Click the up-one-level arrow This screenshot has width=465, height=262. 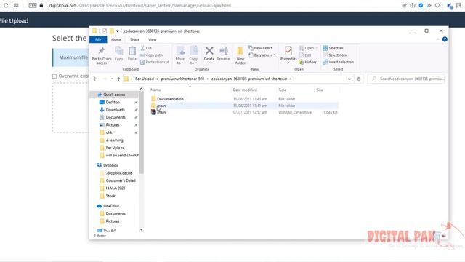118,79
